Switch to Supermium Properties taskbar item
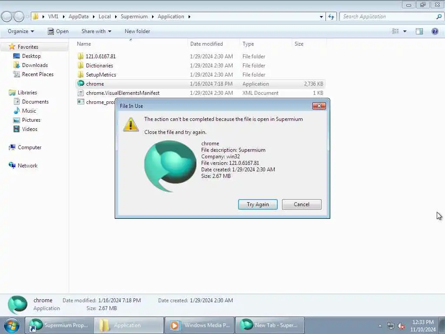Screen dimensions: 445x334 tap(60, 325)
